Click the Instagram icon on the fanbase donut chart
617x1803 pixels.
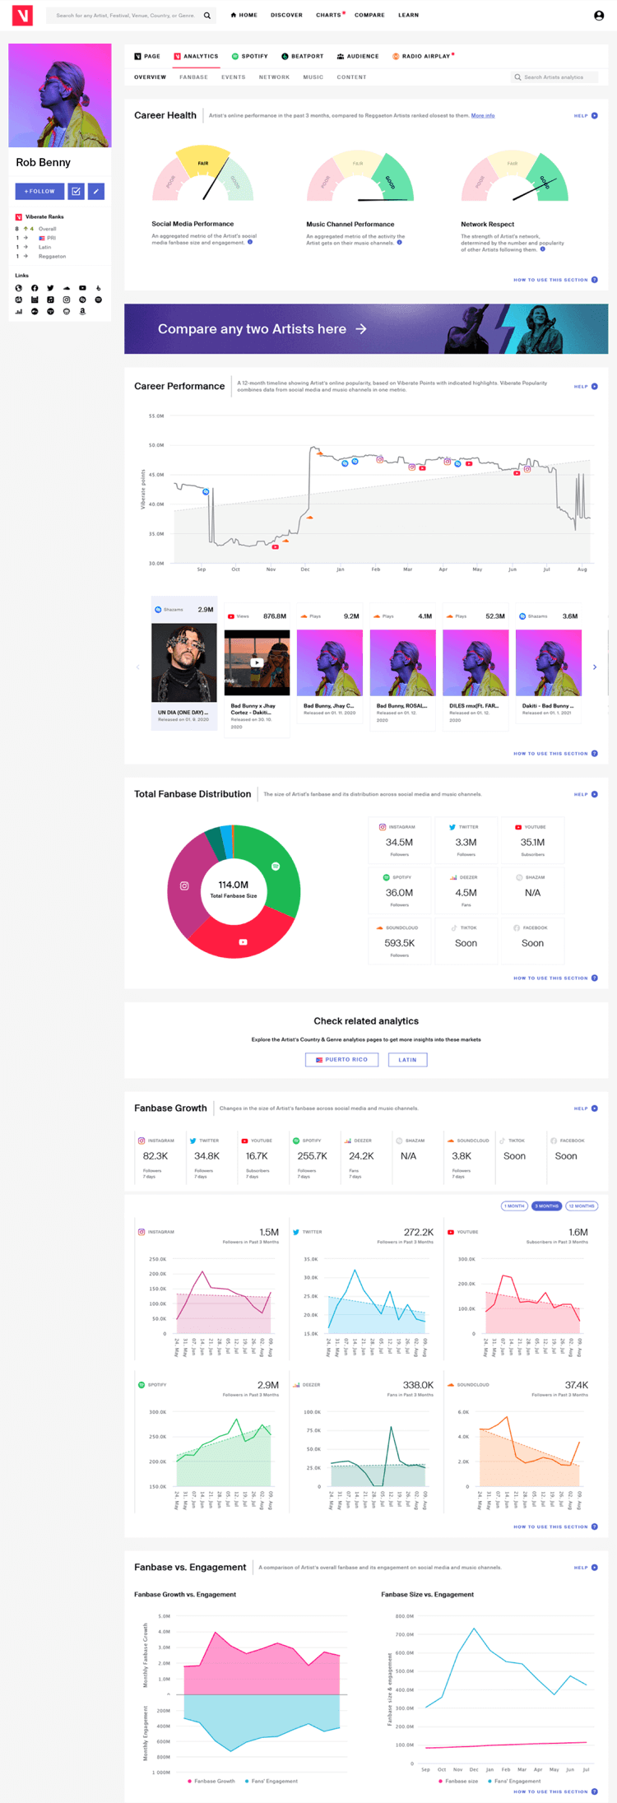184,885
